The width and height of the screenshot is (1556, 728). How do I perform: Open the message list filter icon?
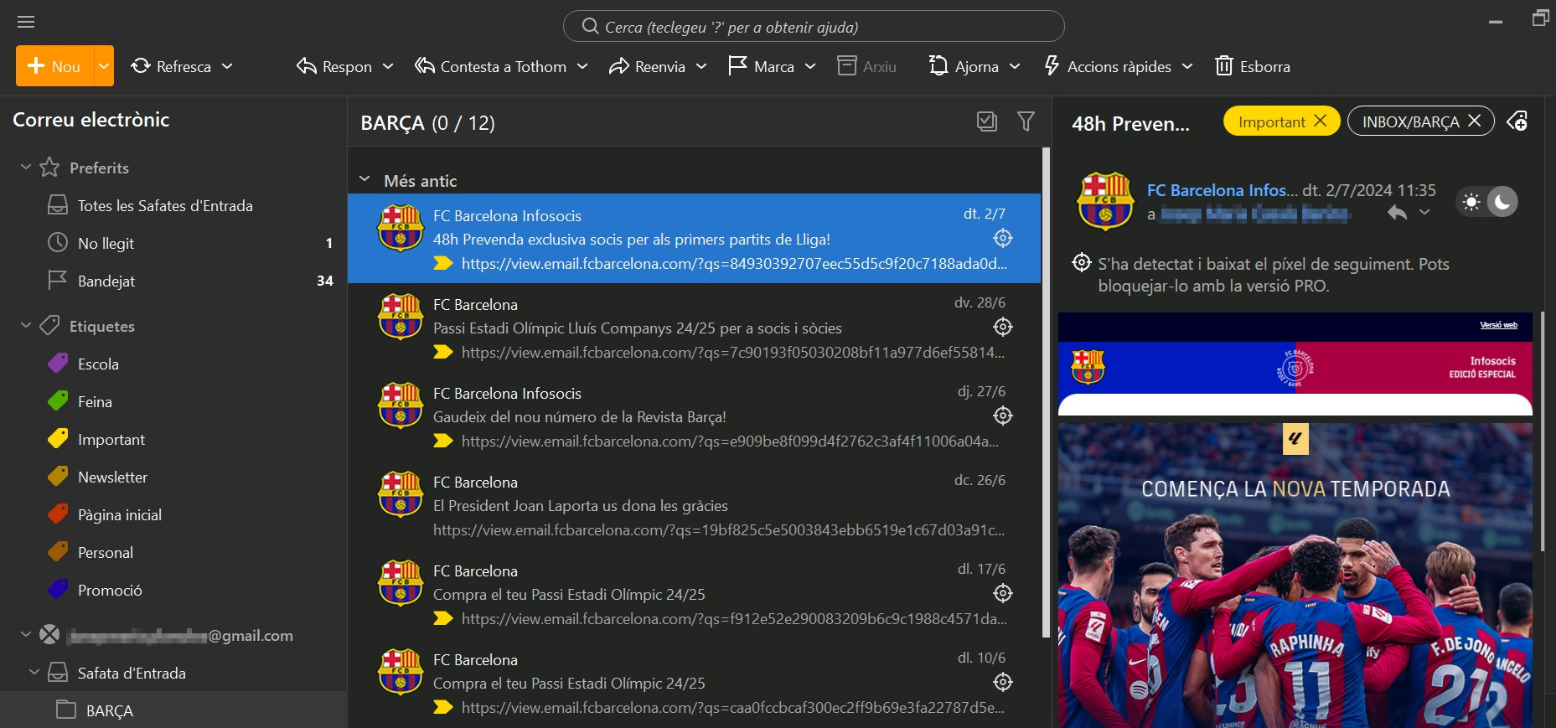[x=1026, y=121]
